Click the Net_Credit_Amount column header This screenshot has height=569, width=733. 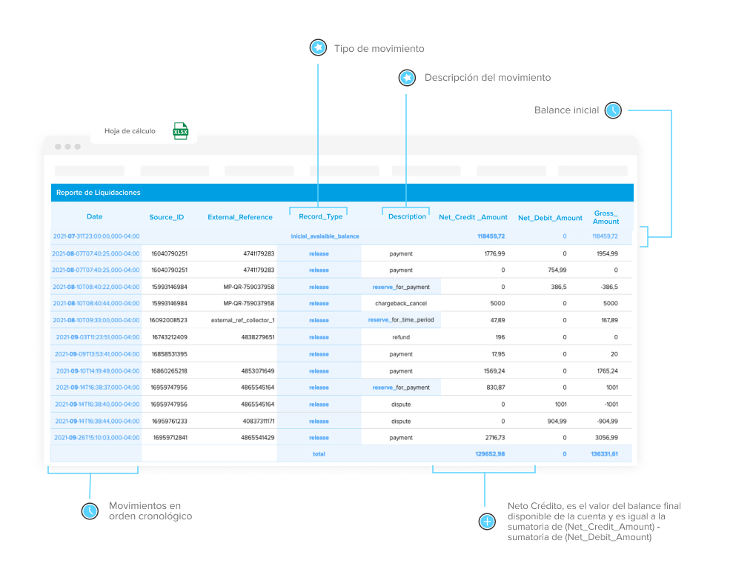(x=473, y=217)
